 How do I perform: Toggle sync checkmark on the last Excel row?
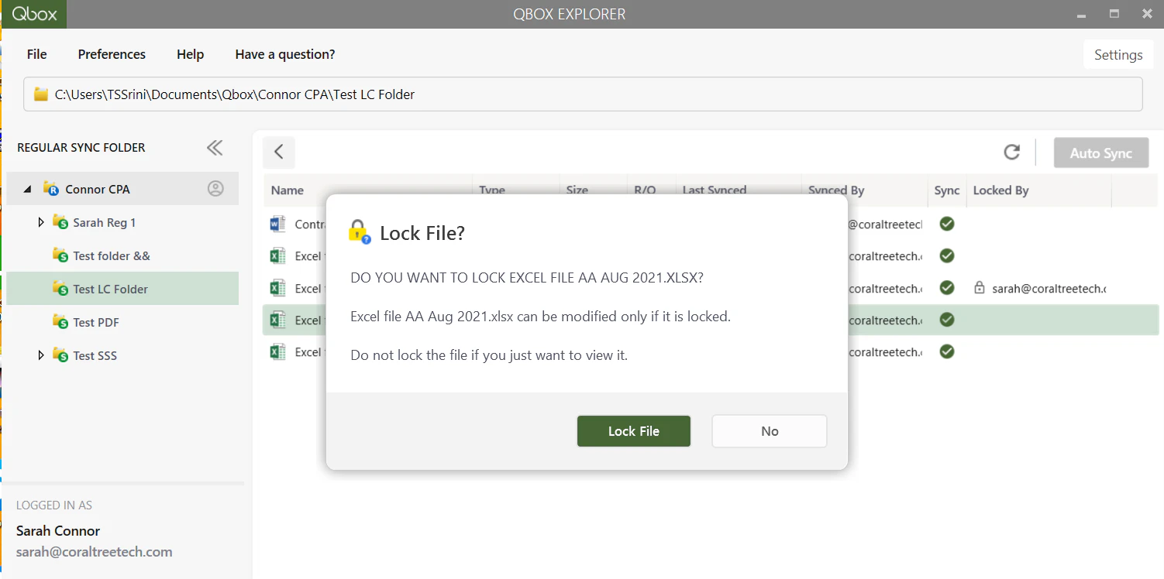946,351
